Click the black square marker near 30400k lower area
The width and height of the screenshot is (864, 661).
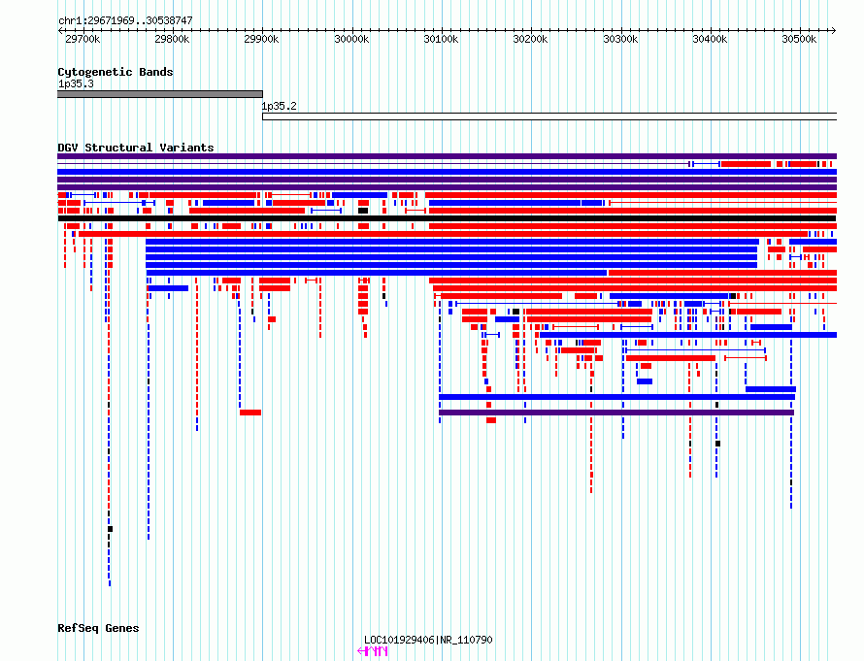pyautogui.click(x=718, y=444)
